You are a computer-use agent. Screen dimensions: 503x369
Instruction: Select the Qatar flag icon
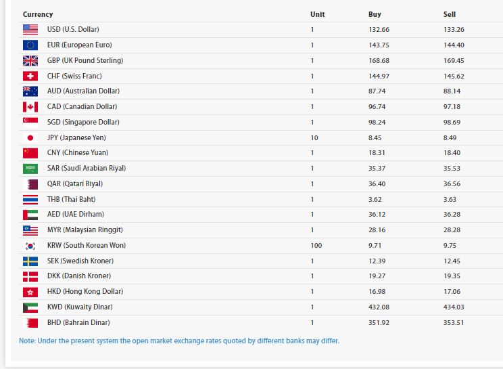[30, 184]
